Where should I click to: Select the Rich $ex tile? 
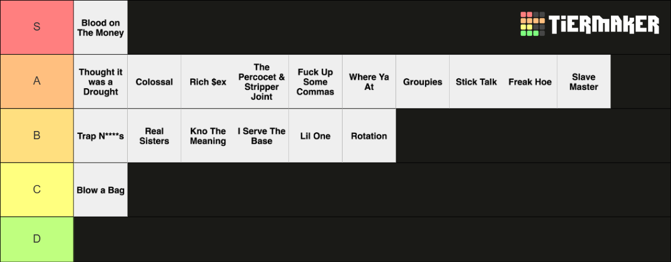208,81
